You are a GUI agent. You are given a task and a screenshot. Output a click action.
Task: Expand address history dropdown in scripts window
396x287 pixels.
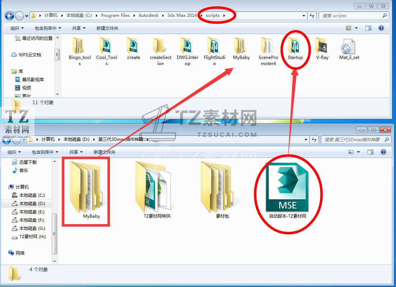click(x=304, y=16)
